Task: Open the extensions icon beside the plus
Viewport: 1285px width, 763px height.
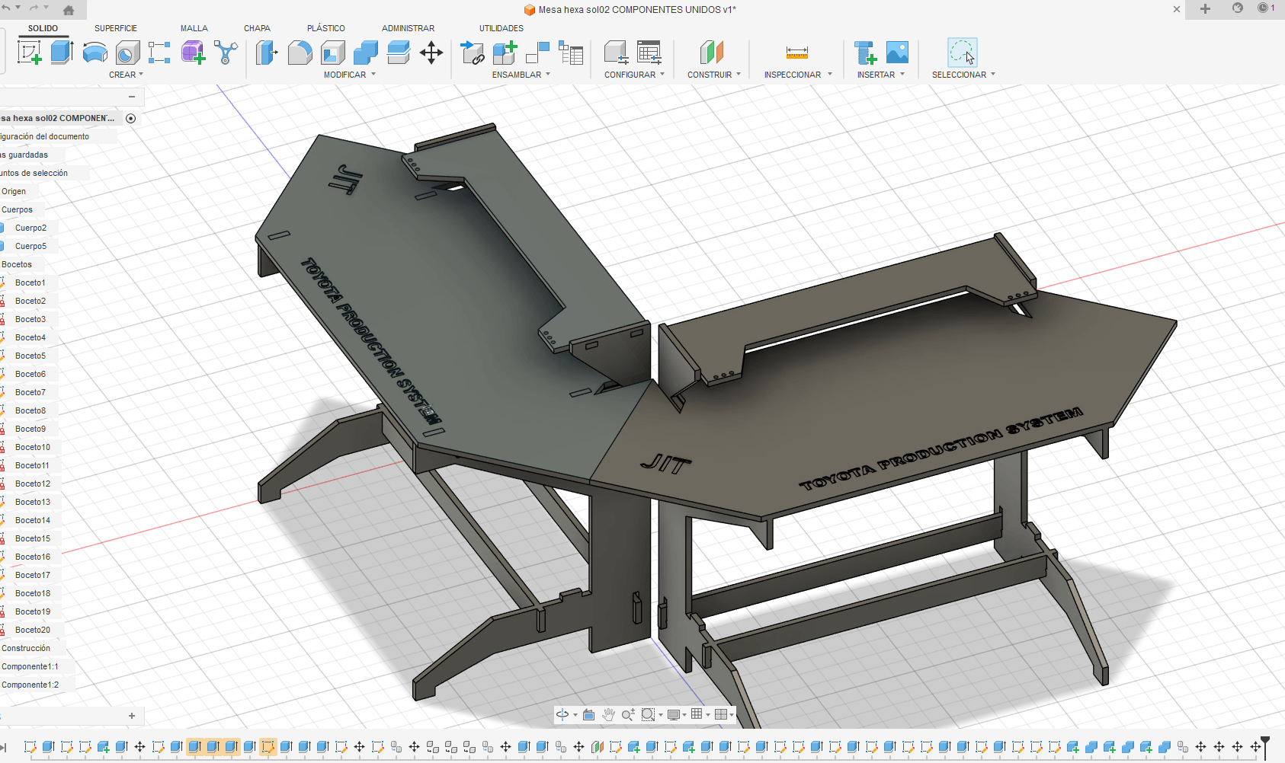Action: (1238, 8)
